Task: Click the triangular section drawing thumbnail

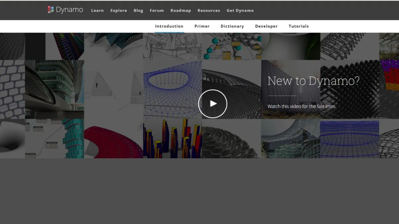Action: [x=114, y=89]
